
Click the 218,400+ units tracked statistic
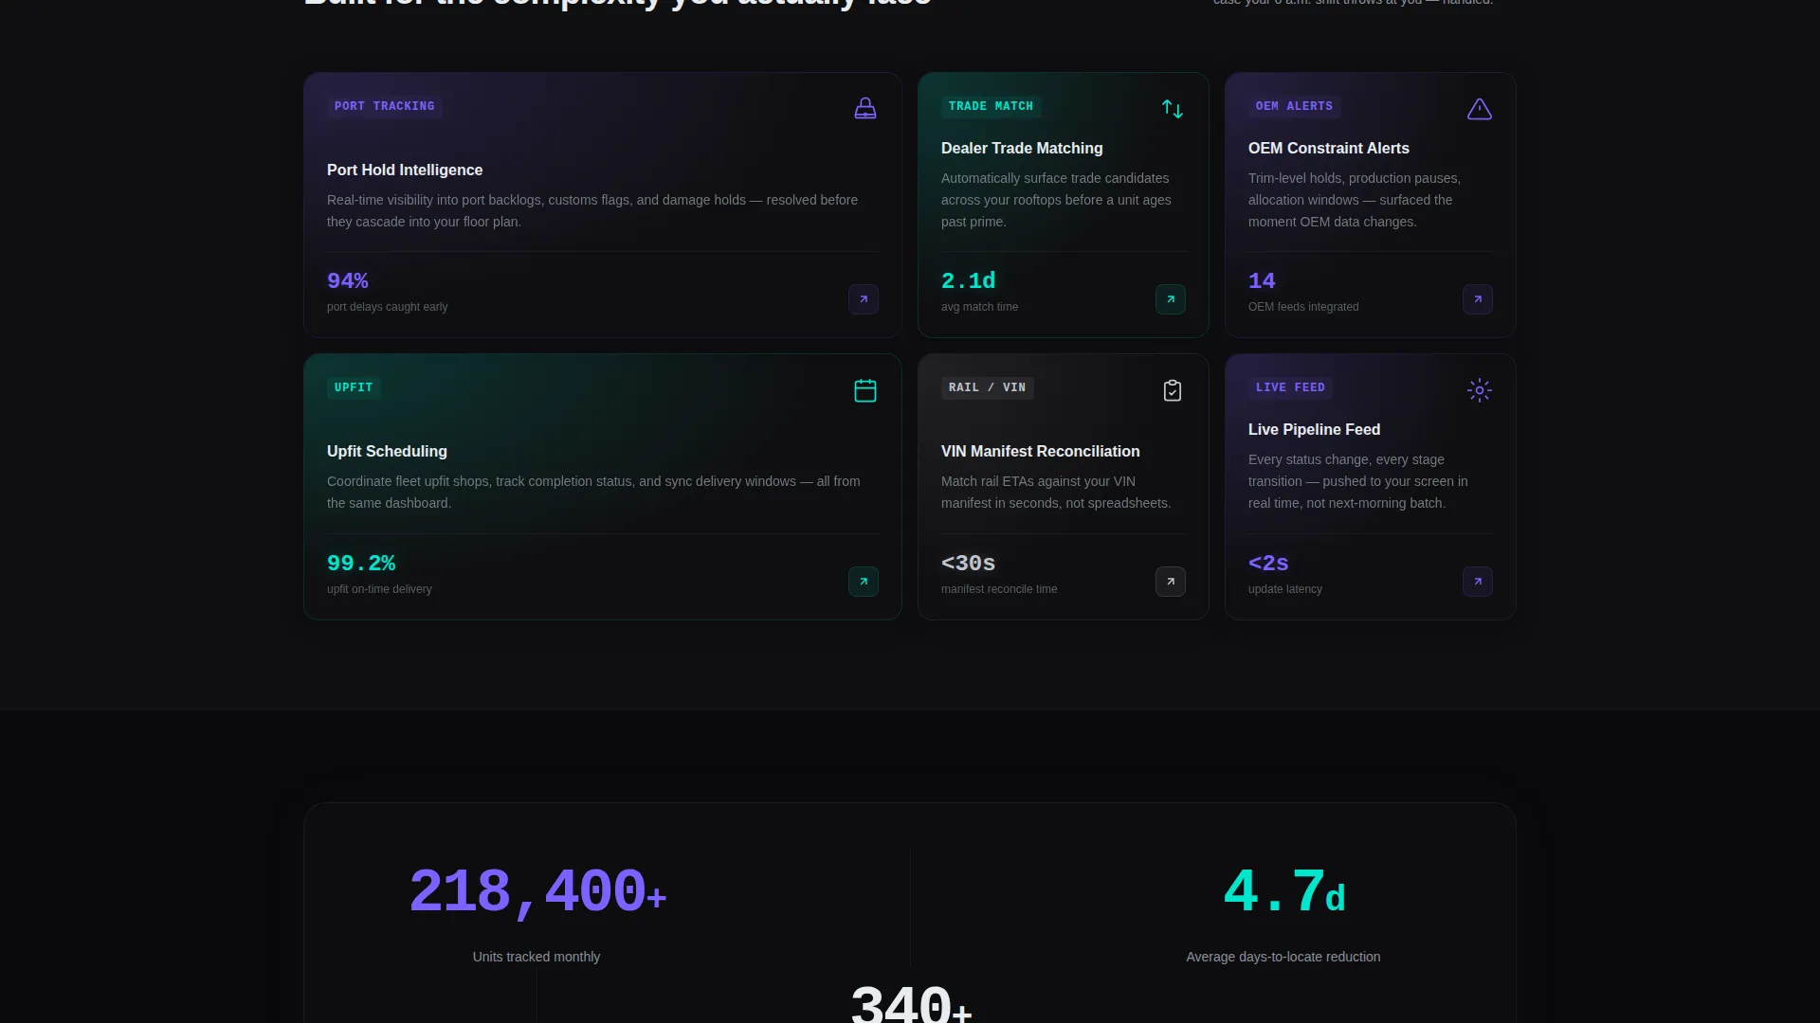point(537,892)
